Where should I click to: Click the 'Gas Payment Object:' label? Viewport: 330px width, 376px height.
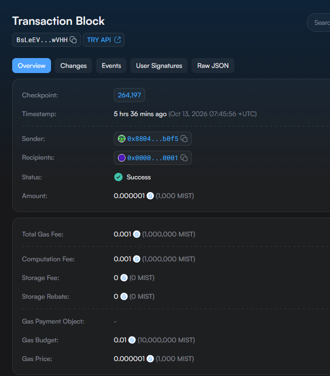click(53, 321)
